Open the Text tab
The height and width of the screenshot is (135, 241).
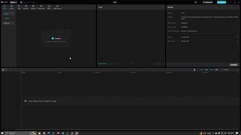[19, 7]
